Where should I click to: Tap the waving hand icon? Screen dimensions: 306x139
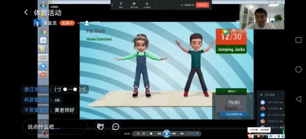[x=100, y=127]
